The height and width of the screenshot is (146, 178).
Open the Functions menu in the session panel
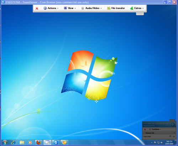tap(155, 129)
